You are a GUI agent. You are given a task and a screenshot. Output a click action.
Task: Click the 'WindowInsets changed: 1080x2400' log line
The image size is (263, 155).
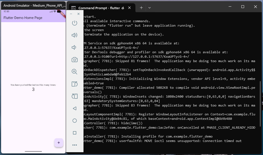(170, 96)
